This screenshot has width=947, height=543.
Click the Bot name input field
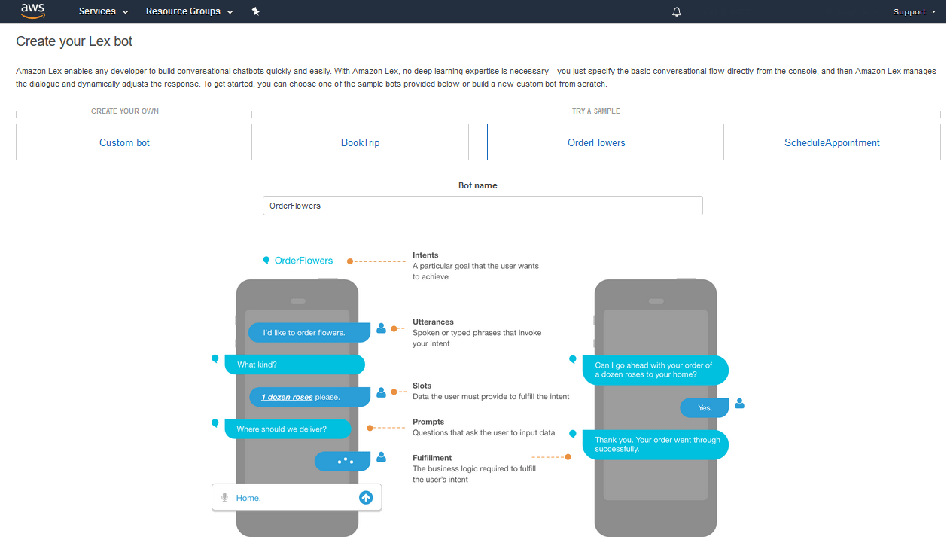[483, 206]
